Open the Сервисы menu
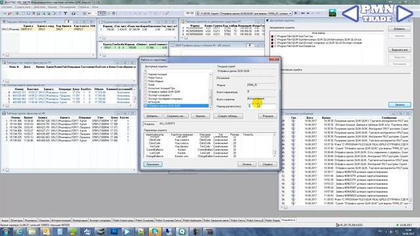Screen dimensions: 420x236 [83, 7]
